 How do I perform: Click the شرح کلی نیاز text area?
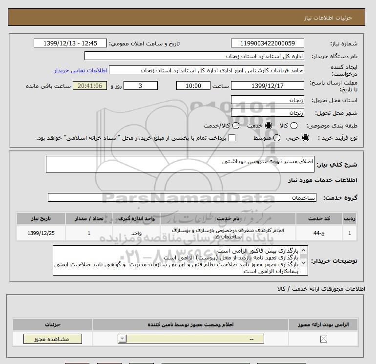180,164
